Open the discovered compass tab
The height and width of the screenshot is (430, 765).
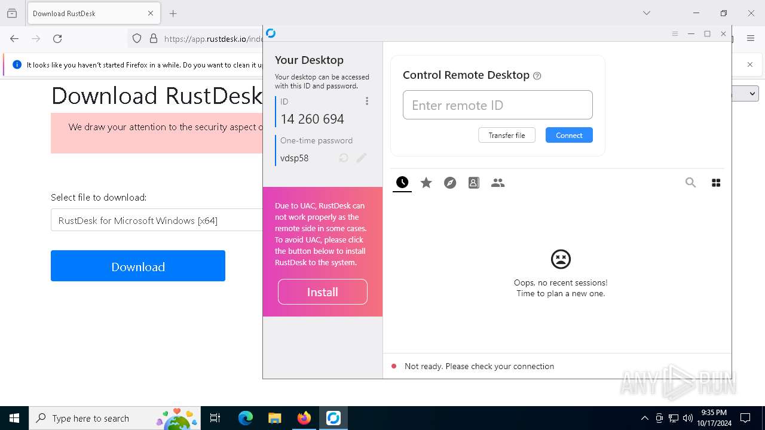click(x=450, y=183)
